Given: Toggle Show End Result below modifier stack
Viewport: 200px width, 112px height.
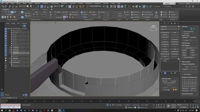Looking at the screenshot, I should click(165, 73).
